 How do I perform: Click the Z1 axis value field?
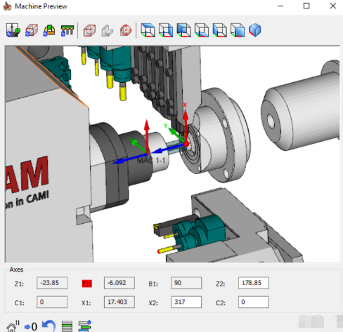52,283
